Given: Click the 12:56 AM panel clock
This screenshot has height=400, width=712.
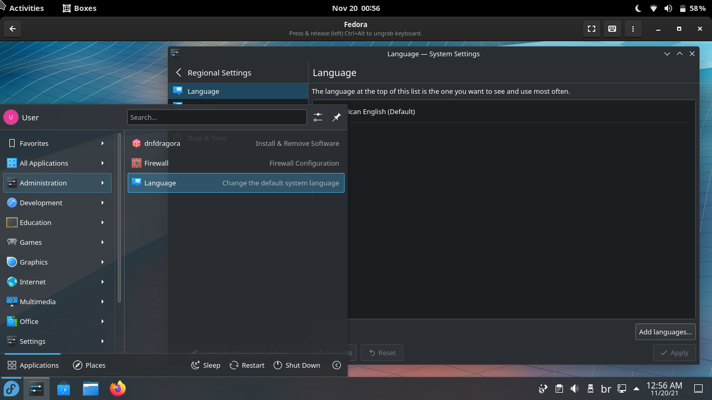Looking at the screenshot, I should (x=664, y=389).
